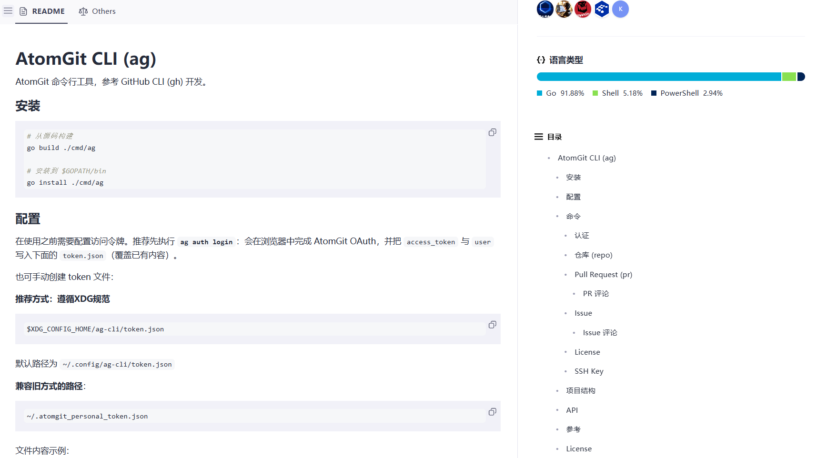The width and height of the screenshot is (827, 458).
Task: Jump to AtomGit CLI (ag) in contents
Action: pyautogui.click(x=586, y=158)
